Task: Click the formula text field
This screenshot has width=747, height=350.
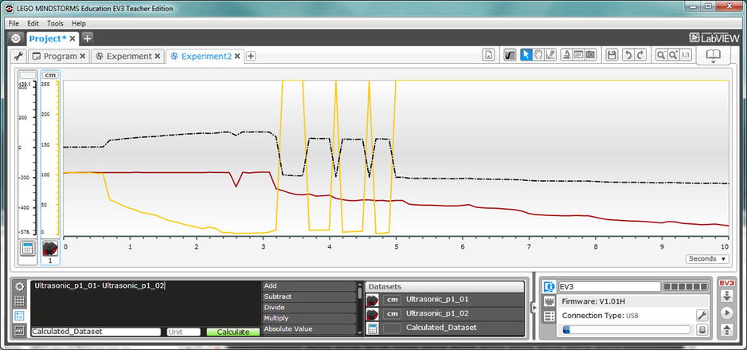Action: [x=146, y=303]
